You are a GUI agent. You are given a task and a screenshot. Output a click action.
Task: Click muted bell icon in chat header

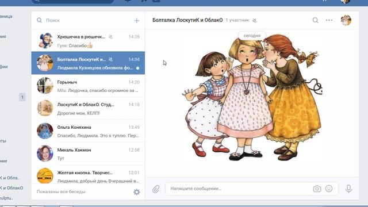coord(255,21)
